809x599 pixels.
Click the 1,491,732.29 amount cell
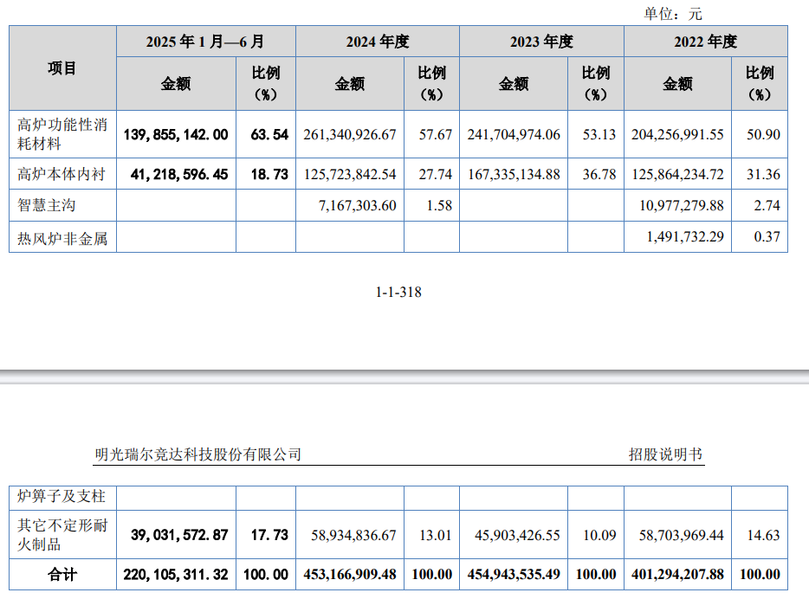coord(677,238)
